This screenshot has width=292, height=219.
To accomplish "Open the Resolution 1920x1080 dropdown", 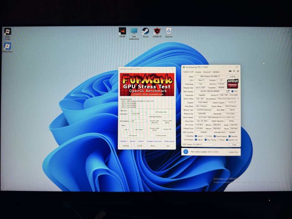I will click(x=139, y=114).
